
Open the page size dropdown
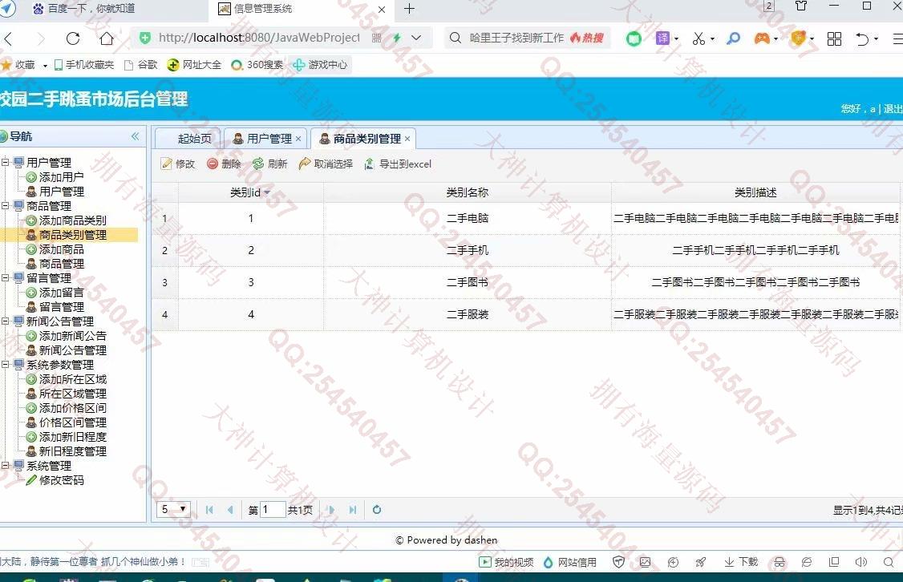173,510
